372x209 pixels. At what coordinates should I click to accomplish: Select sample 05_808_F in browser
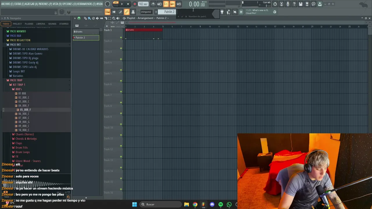(25, 110)
